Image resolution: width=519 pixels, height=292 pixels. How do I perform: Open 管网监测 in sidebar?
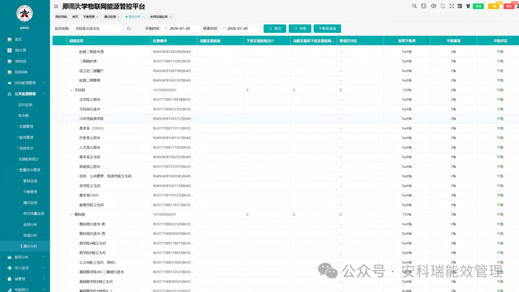tap(30, 181)
